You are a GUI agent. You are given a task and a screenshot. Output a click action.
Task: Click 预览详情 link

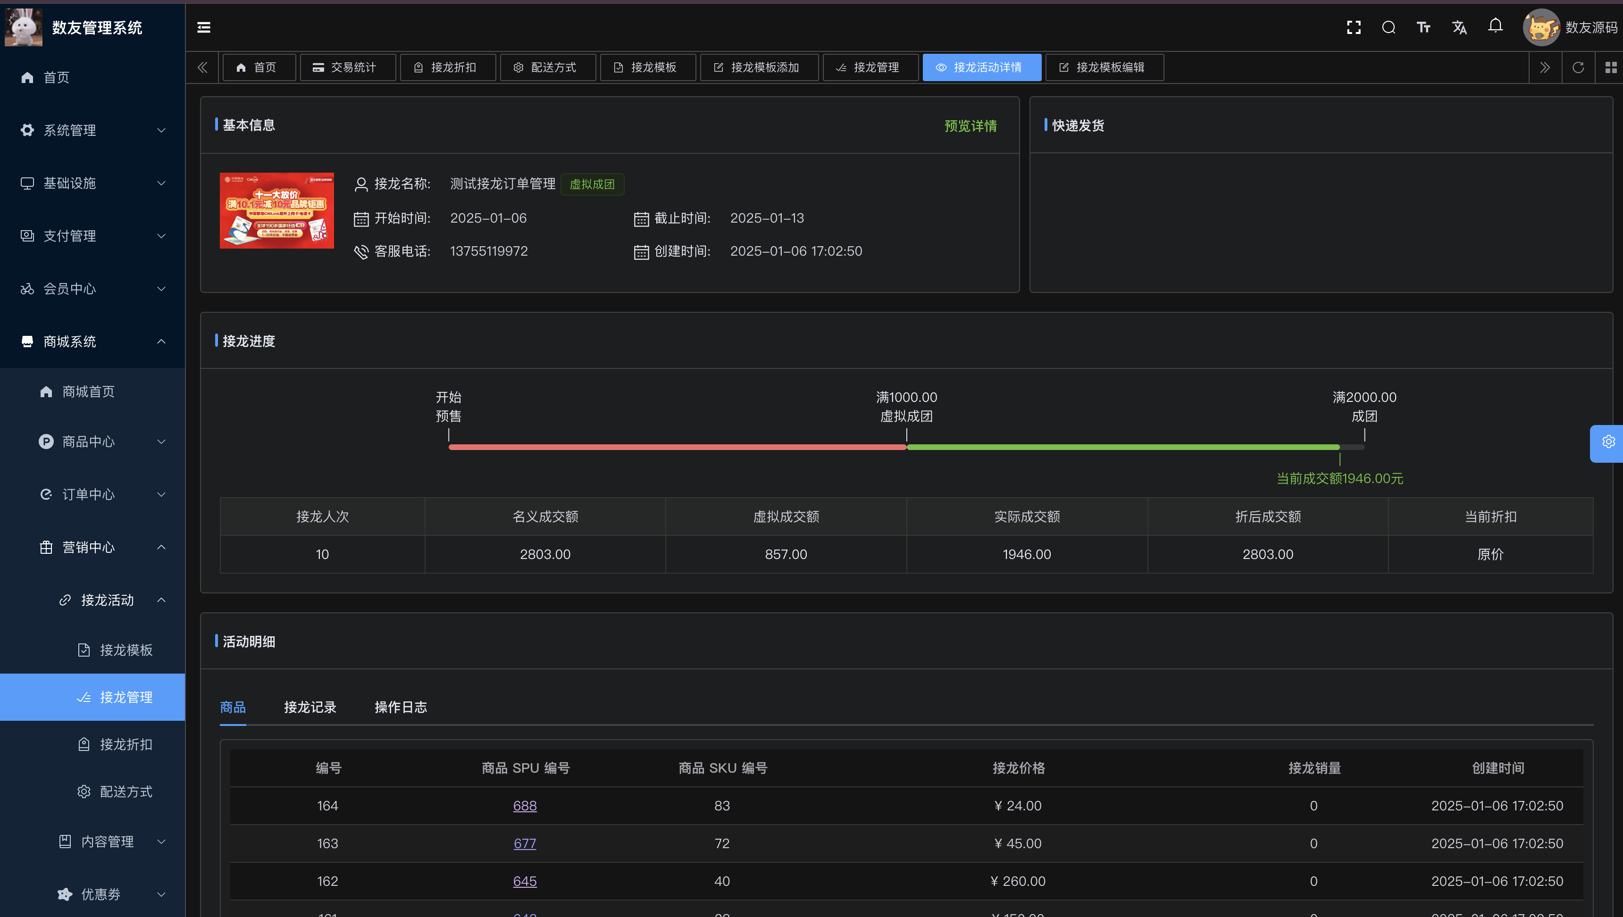pos(970,126)
